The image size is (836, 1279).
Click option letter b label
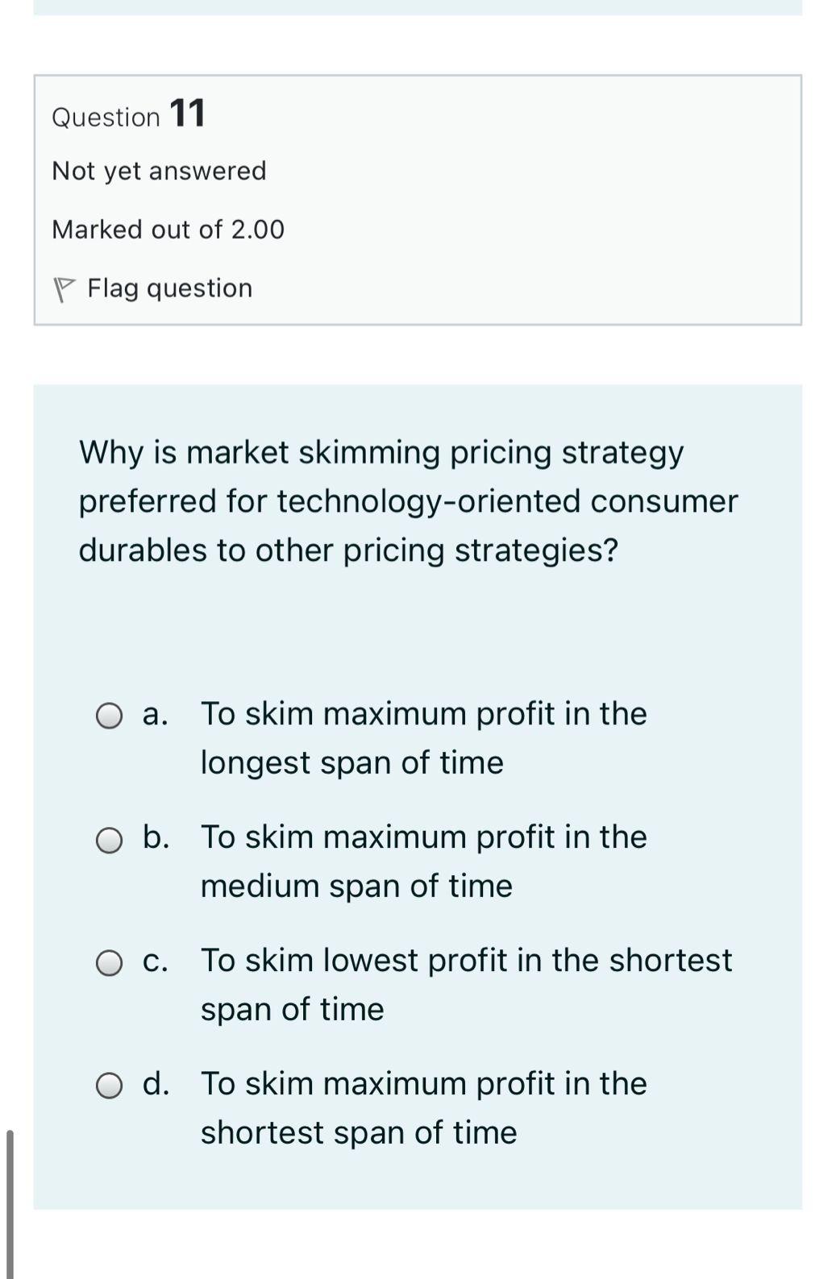point(158,837)
